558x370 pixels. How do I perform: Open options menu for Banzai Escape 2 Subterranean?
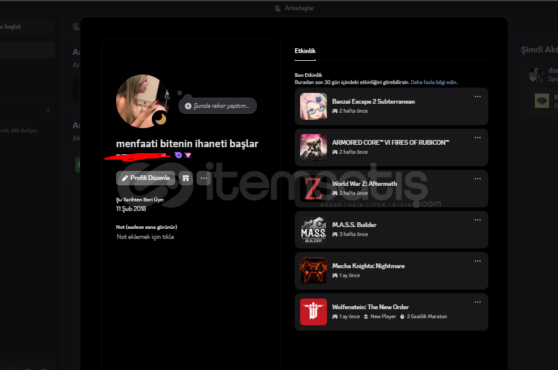pos(478,97)
